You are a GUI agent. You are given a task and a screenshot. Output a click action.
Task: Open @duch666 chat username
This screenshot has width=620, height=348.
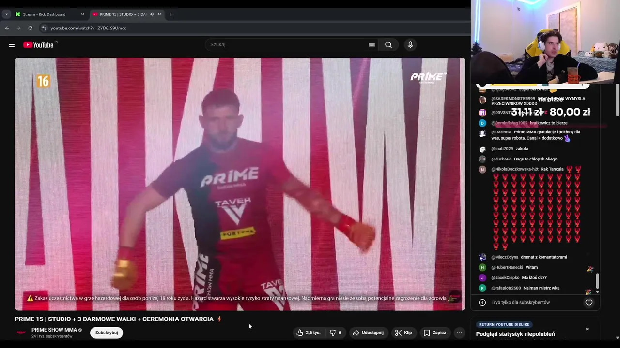[501, 159]
